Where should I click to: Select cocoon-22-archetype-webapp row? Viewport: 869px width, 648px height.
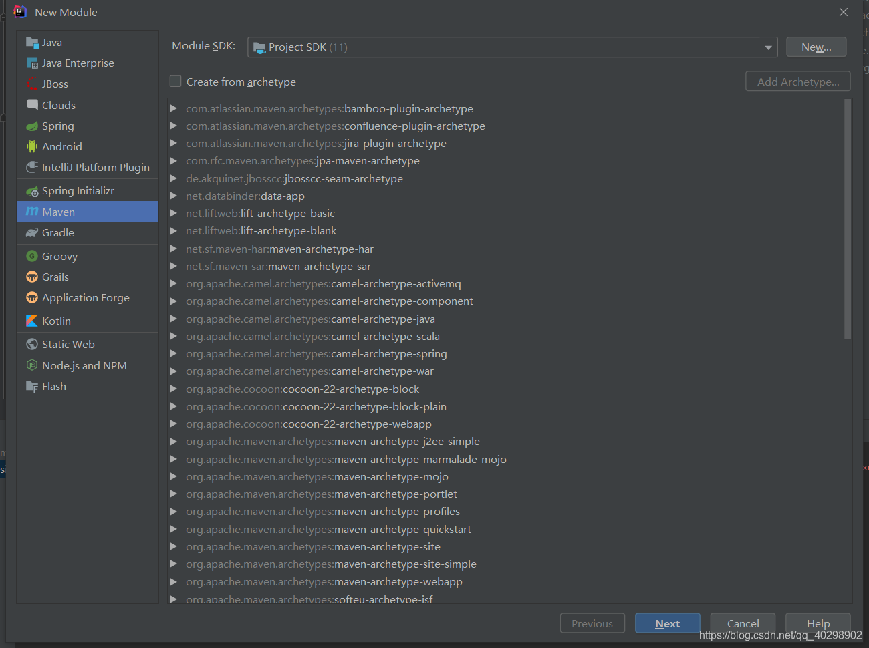(x=509, y=424)
